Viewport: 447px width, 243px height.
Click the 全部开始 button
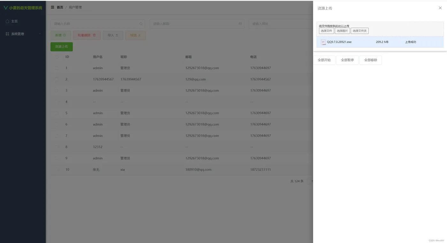click(x=324, y=60)
